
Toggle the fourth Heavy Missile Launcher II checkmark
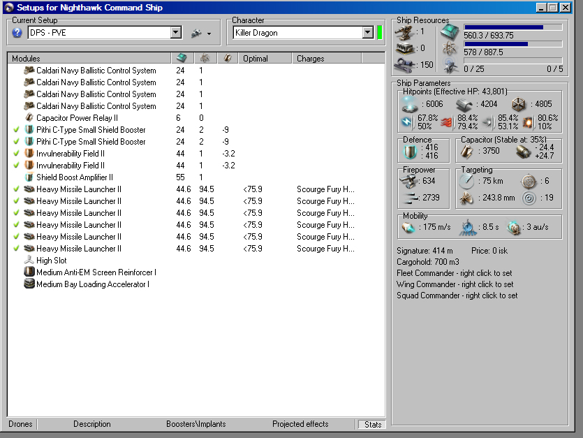point(16,225)
